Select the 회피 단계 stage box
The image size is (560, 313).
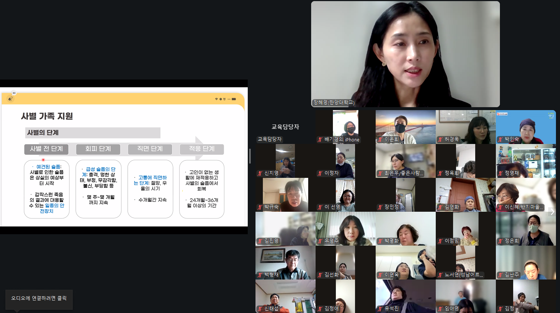point(98,149)
